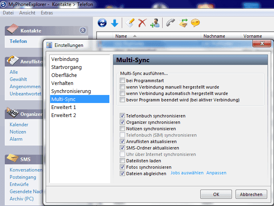274x206 pixels.
Task: Select Erweitert 2 settings category
Action: pyautogui.click(x=80, y=115)
